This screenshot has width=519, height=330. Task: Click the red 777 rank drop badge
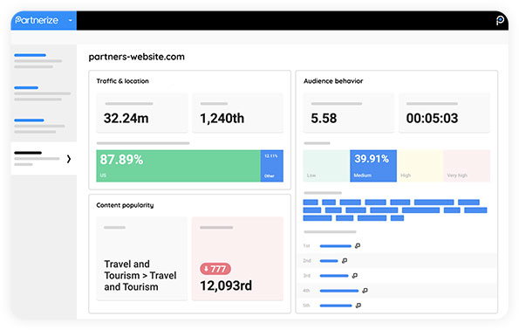pos(215,269)
